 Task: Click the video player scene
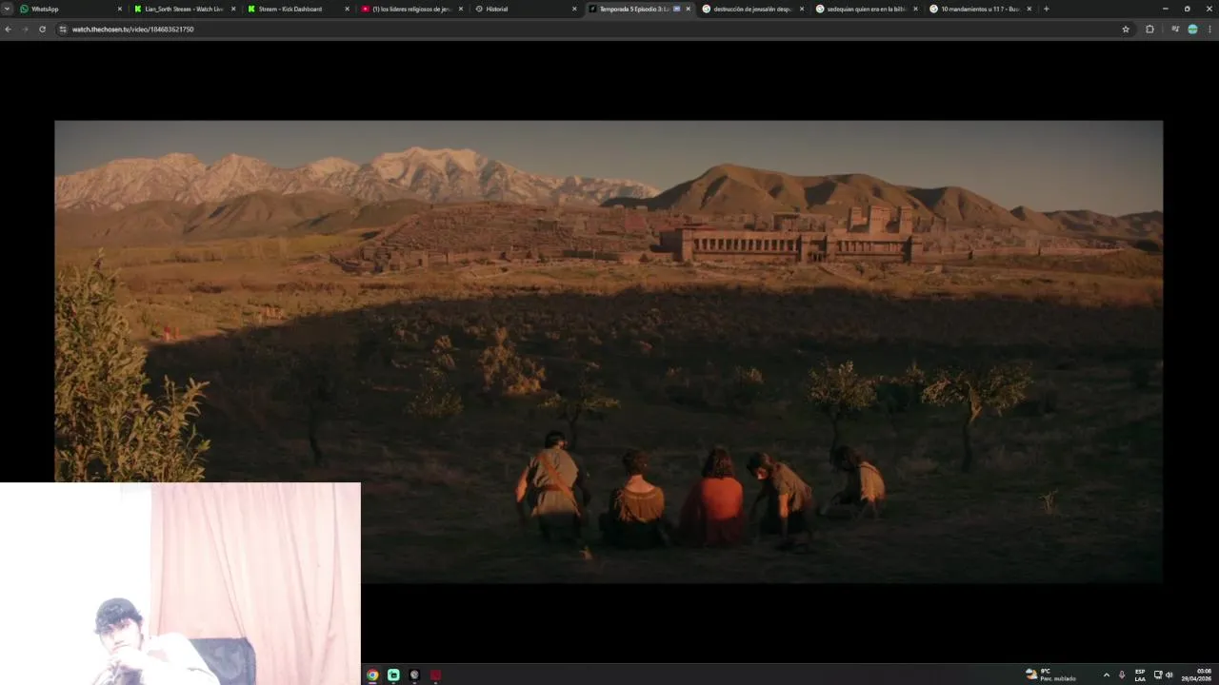coord(609,351)
